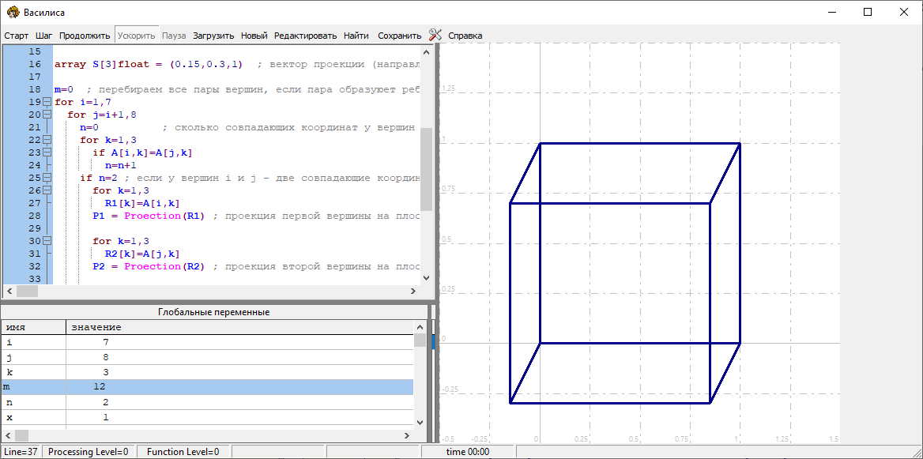The width and height of the screenshot is (923, 459).
Task: Click variables panel's scroll-down arrow
Action: (x=420, y=423)
